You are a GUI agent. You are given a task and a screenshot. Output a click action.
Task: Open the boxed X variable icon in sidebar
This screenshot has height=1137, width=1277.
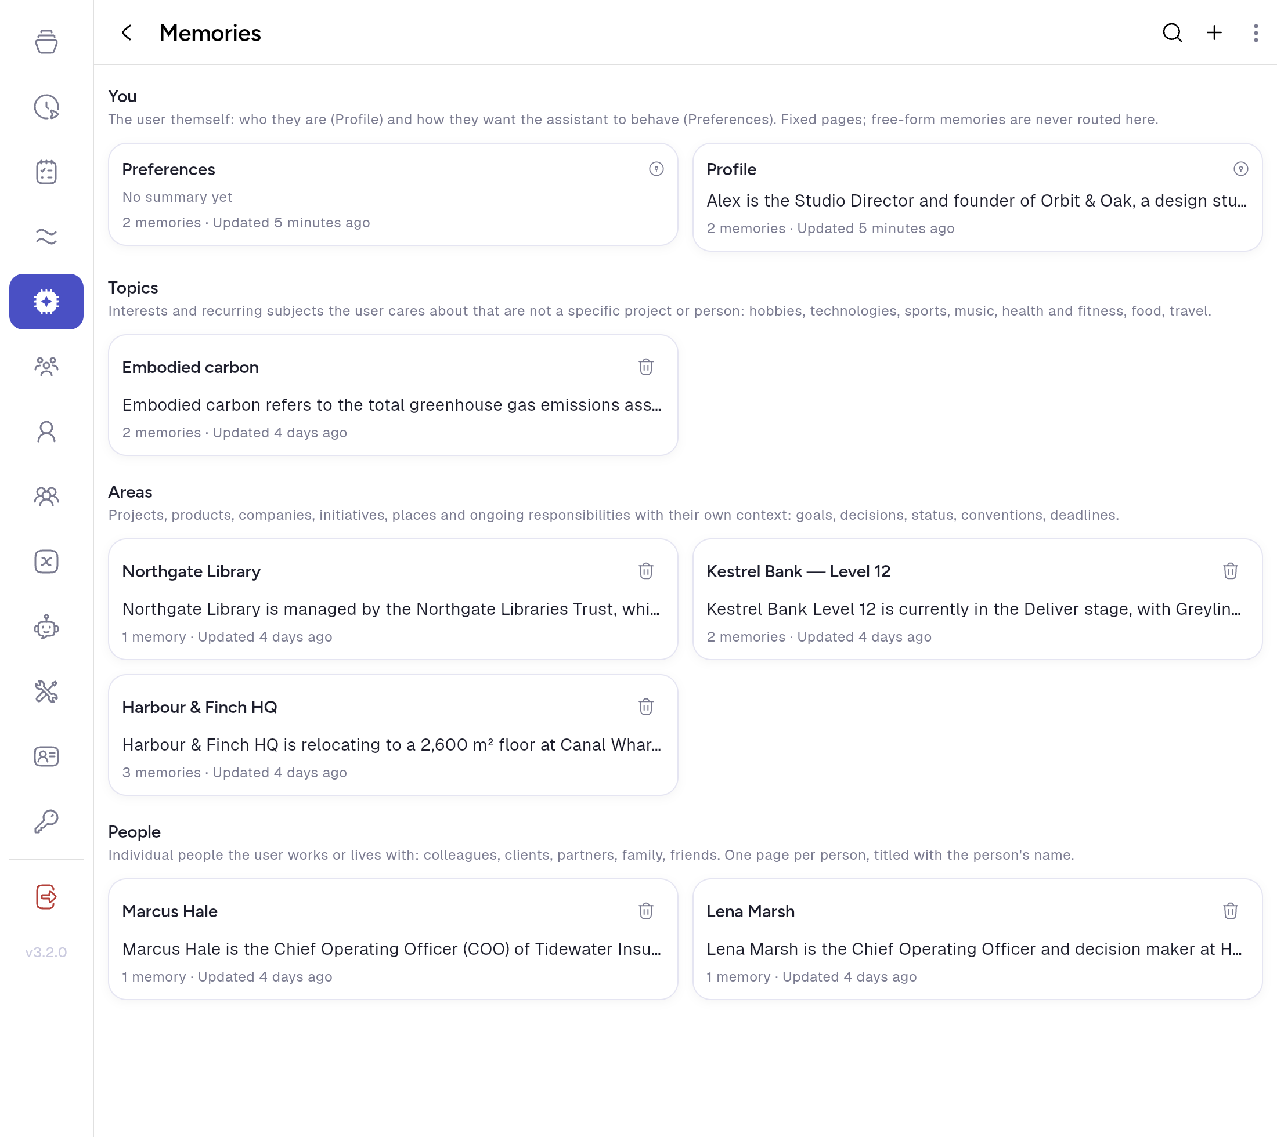pos(46,562)
